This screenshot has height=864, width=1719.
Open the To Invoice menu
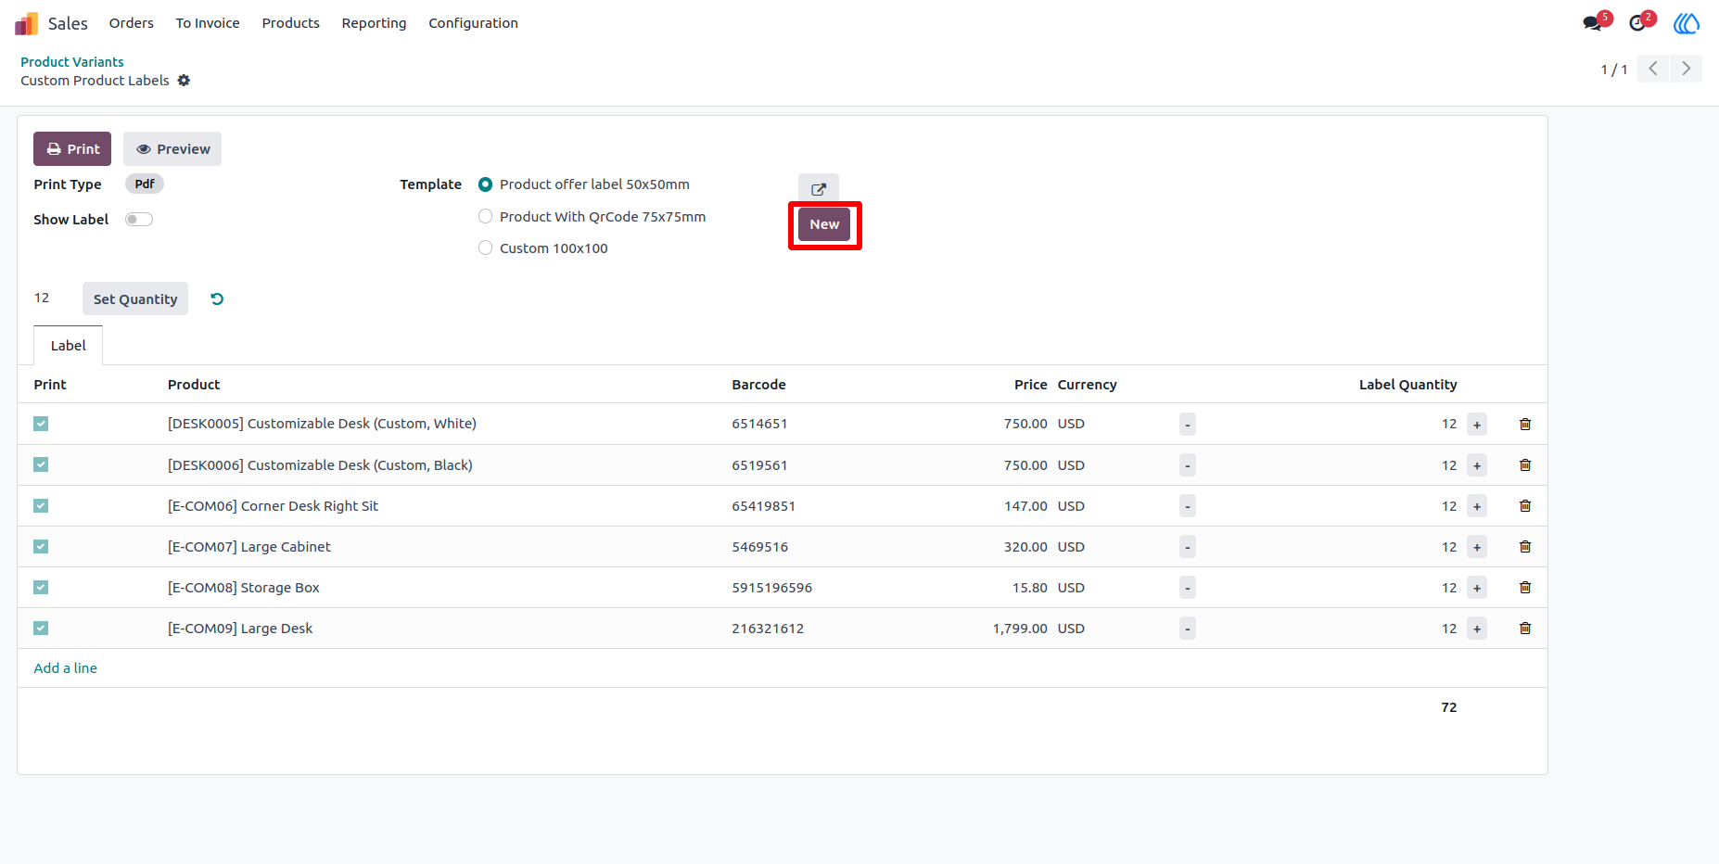208,23
